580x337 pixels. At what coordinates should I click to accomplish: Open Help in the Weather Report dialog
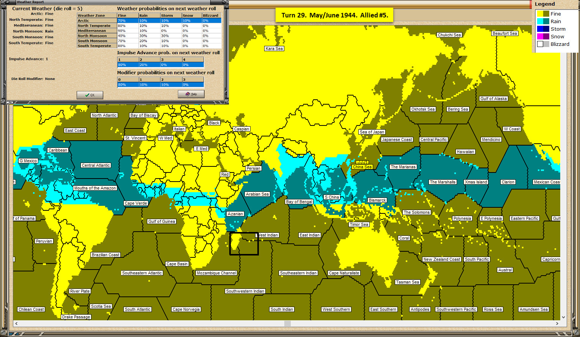(x=191, y=94)
